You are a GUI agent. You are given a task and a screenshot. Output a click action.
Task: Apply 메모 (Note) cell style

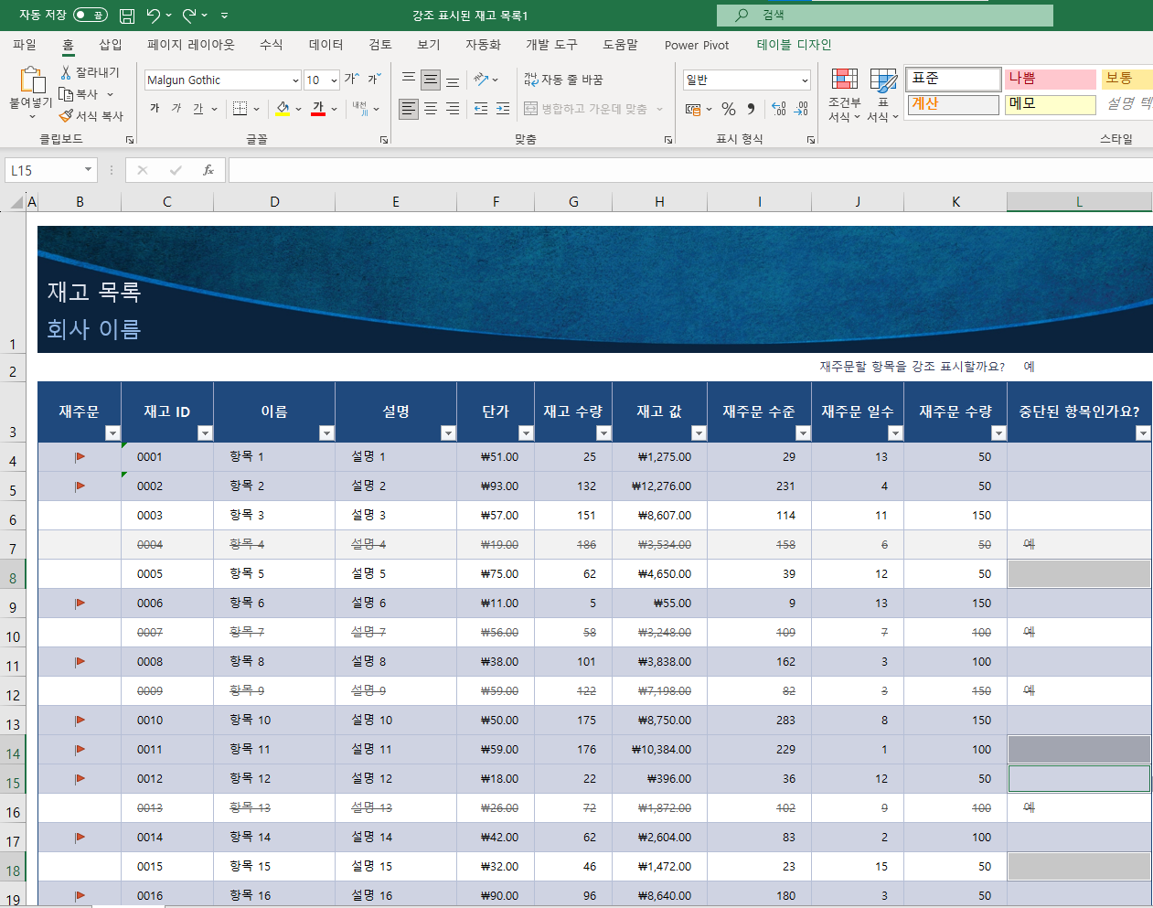point(1051,104)
